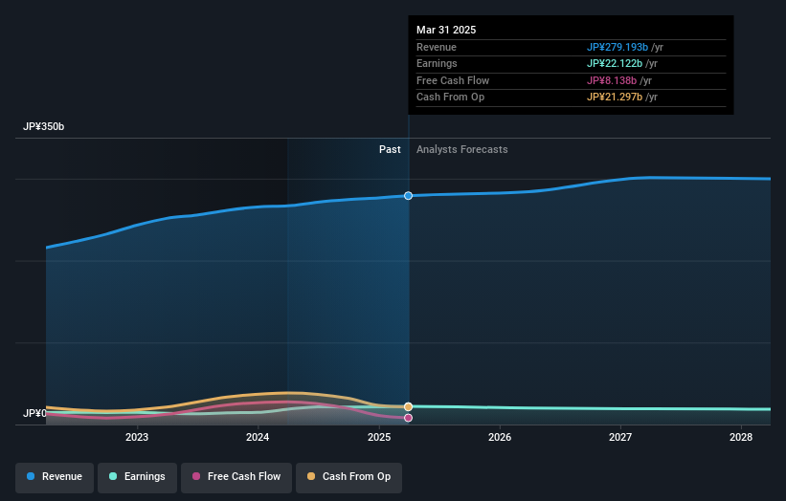786x501 pixels.
Task: Click the JP¥8.138b free cash flow value
Action: pos(612,80)
